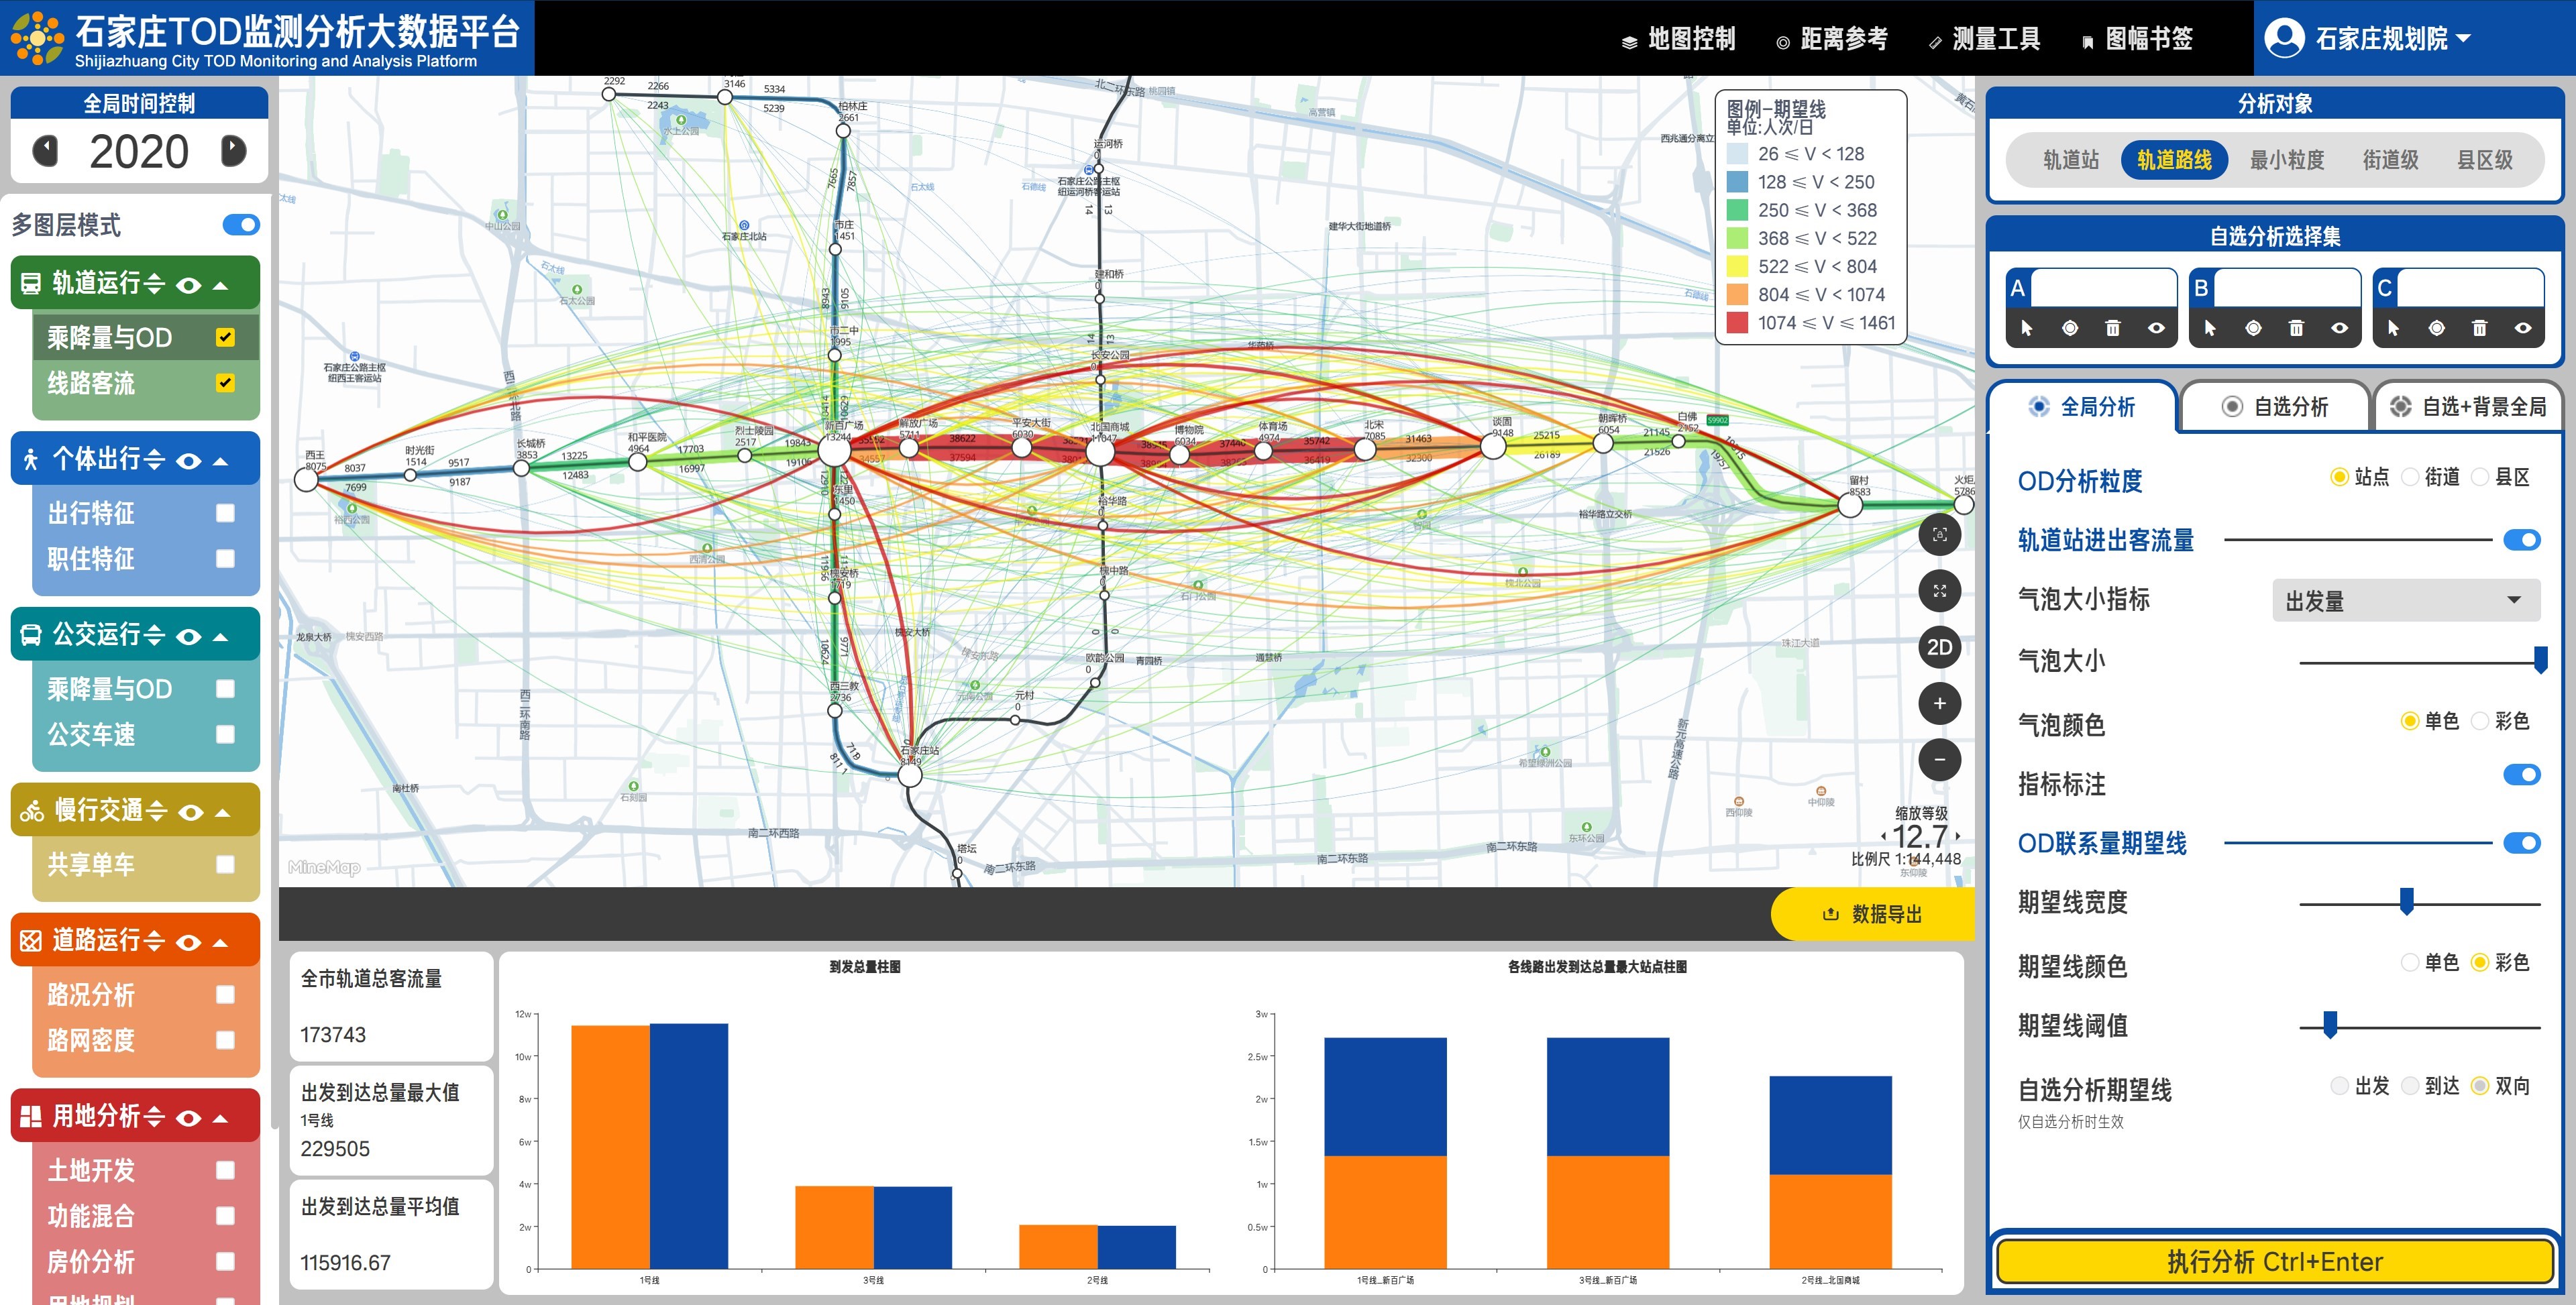Click the sort arrows next to 轨道运行
This screenshot has width=2576, height=1305.
(154, 284)
